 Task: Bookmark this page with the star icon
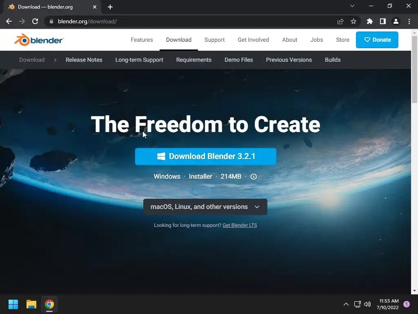pyautogui.click(x=354, y=21)
